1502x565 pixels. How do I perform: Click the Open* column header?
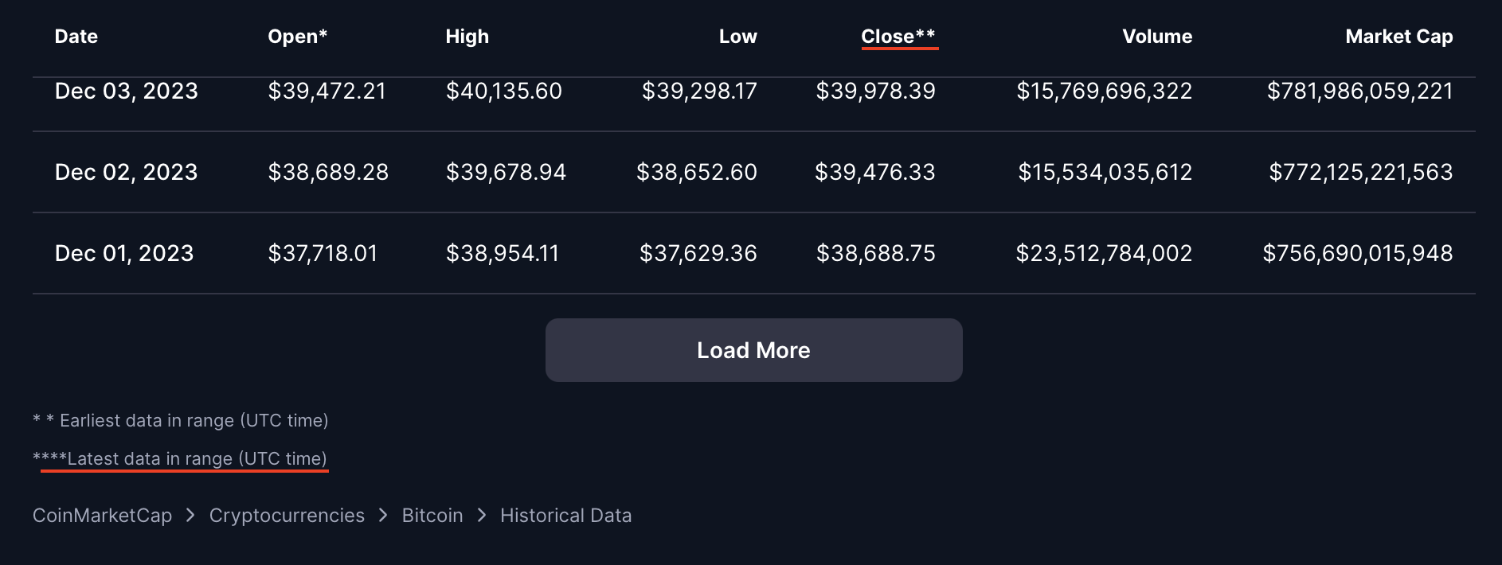(297, 37)
